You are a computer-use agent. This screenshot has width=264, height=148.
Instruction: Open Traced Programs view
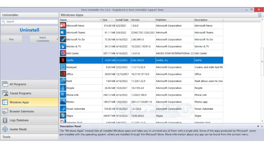[29, 93]
